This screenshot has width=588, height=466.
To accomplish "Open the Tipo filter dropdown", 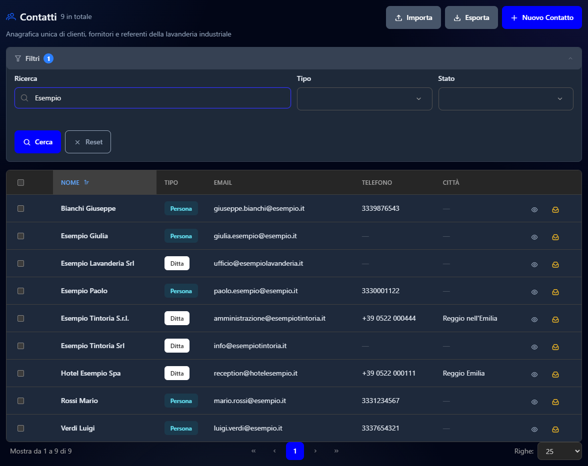I will pyautogui.click(x=364, y=99).
